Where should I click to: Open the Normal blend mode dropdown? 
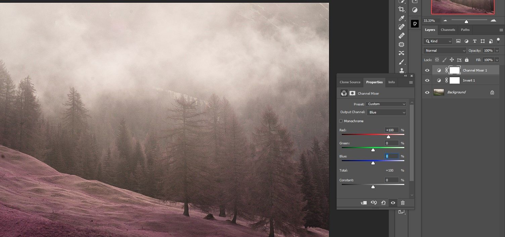[445, 50]
